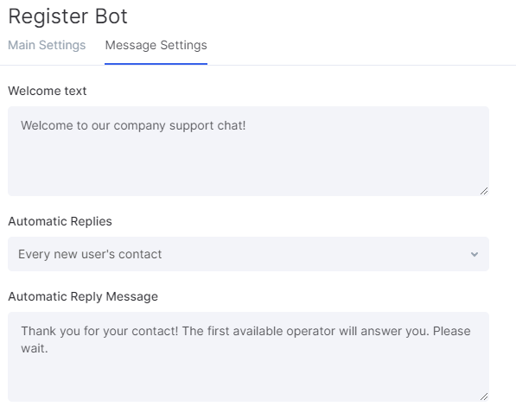Click the 'Automatic Reply Message' field label
Screen dimensions: 516x419
[83, 296]
